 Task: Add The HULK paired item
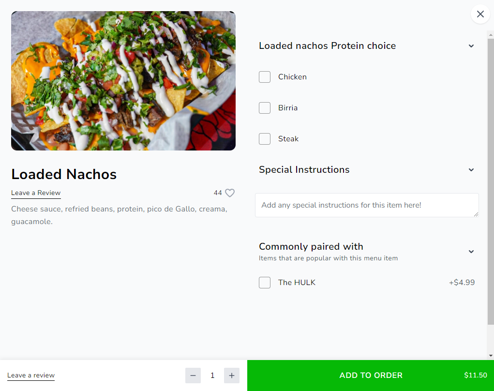click(265, 282)
